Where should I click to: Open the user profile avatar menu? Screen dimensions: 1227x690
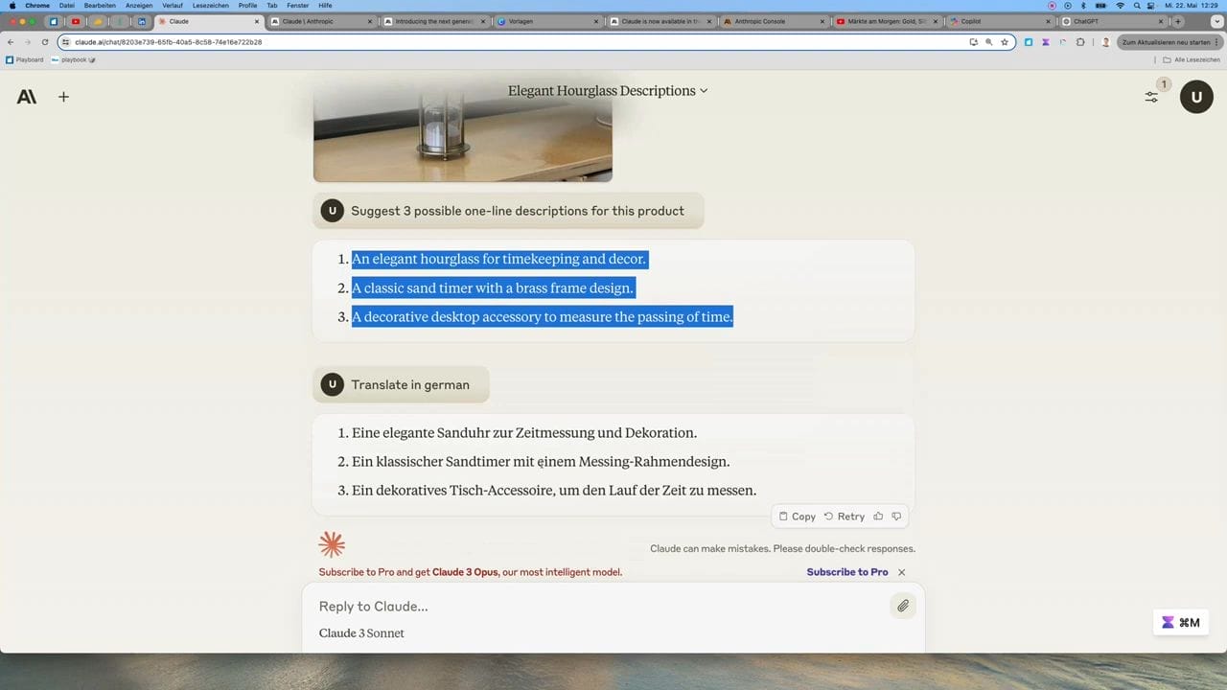tap(1196, 97)
